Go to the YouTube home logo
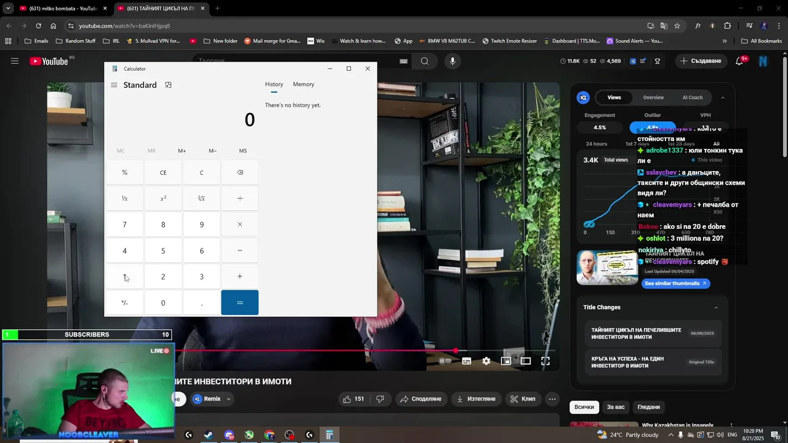This screenshot has width=788, height=443. [49, 61]
